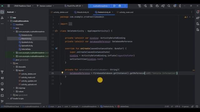200x112 pixels.
Task: Select UpdateActivity in the project tree
Action: [26, 42]
